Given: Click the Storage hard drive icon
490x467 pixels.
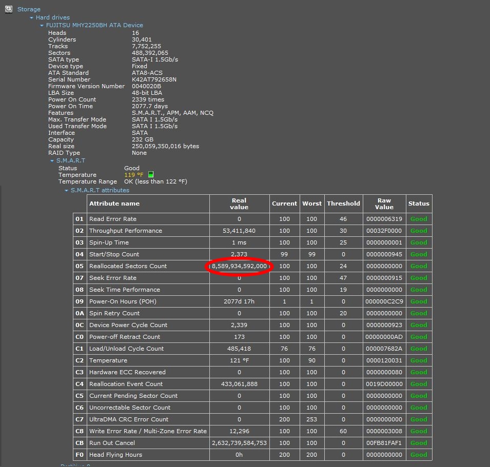Looking at the screenshot, I should click(x=9, y=9).
